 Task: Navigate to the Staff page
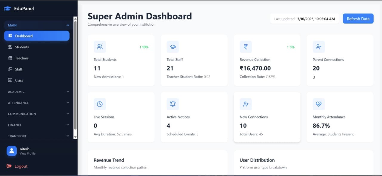point(37,69)
